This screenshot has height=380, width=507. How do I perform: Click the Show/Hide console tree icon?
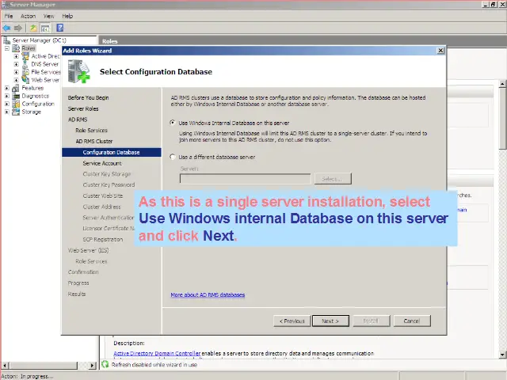45,28
